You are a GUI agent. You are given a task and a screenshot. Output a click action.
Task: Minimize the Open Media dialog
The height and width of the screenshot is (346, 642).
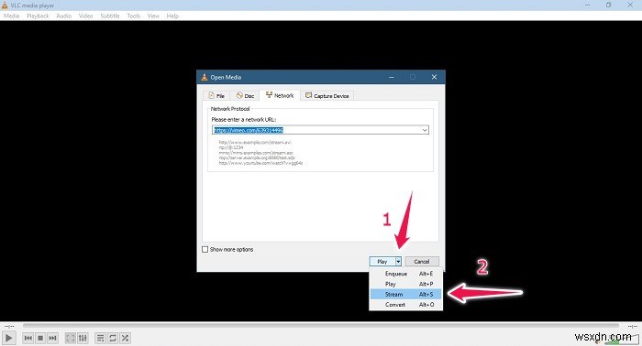(x=392, y=77)
